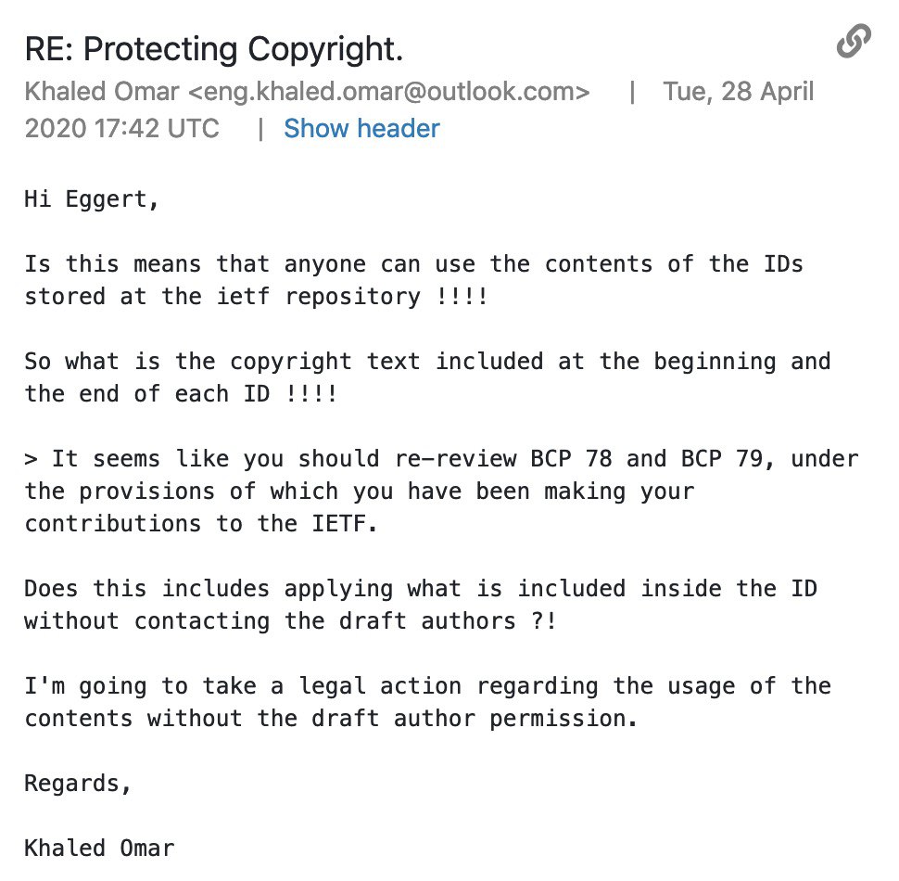The height and width of the screenshot is (881, 899).
Task: Click the date 'Tue, 28 April'
Action: pos(738,92)
